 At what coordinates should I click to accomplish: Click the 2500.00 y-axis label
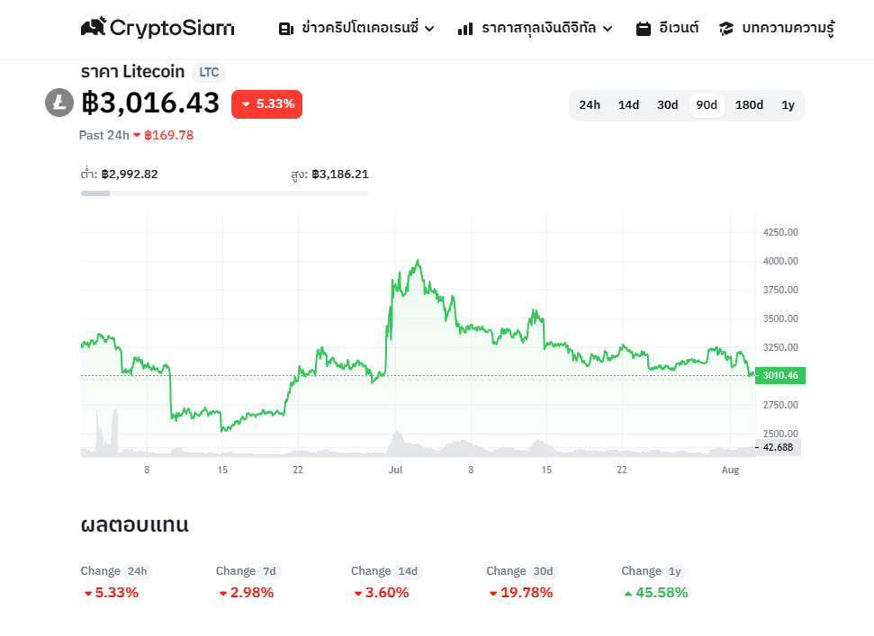pyautogui.click(x=780, y=434)
